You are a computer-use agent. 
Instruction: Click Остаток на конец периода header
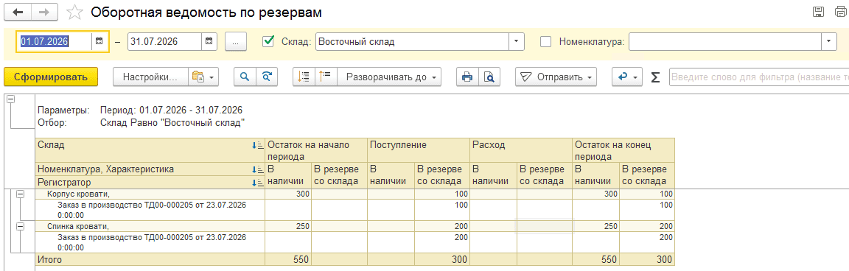coord(623,150)
